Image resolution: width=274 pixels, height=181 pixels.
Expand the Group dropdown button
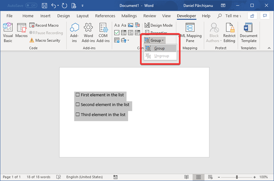point(154,40)
